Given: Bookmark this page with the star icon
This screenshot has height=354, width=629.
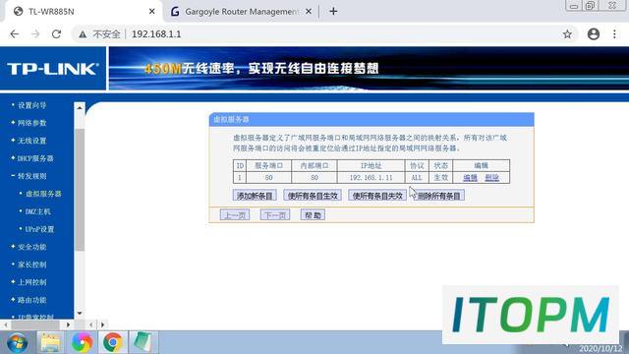Looking at the screenshot, I should tap(567, 34).
